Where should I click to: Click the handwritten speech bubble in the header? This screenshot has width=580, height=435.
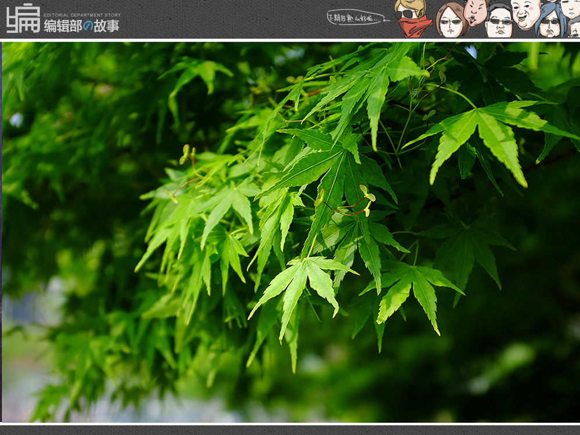click(357, 17)
